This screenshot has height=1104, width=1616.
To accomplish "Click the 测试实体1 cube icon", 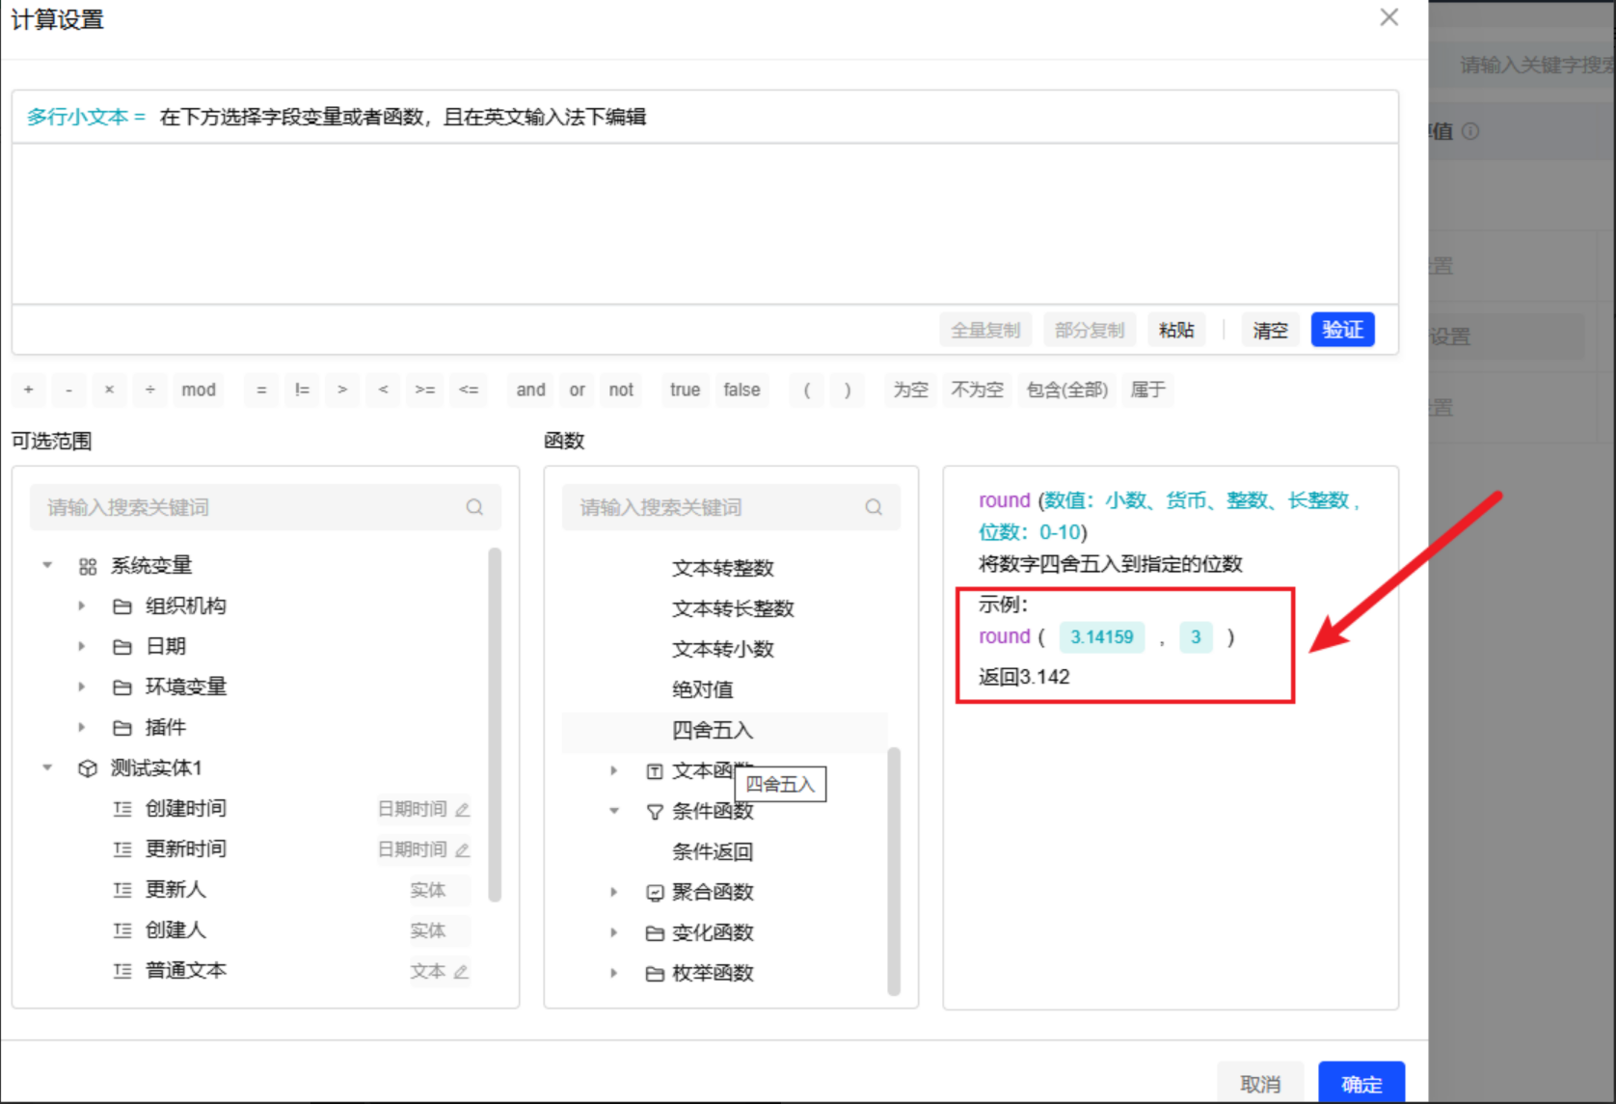I will (88, 768).
